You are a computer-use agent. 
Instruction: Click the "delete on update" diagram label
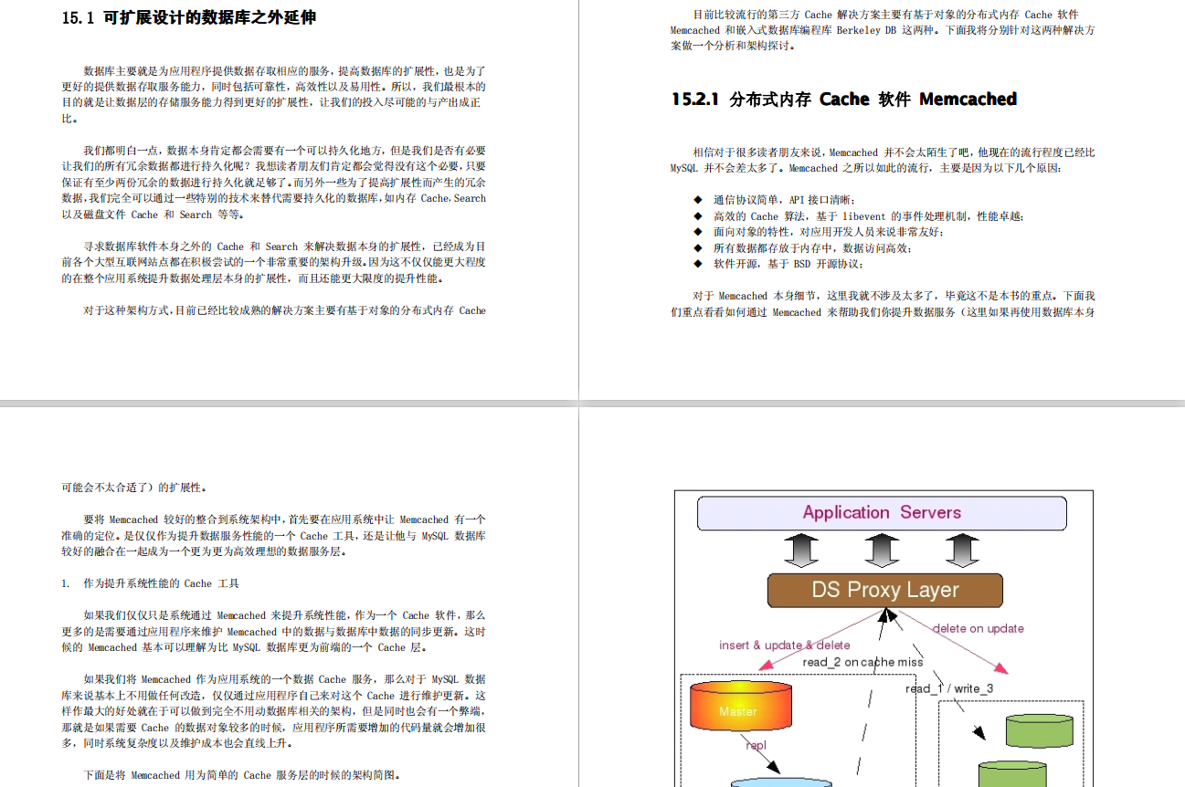978,628
